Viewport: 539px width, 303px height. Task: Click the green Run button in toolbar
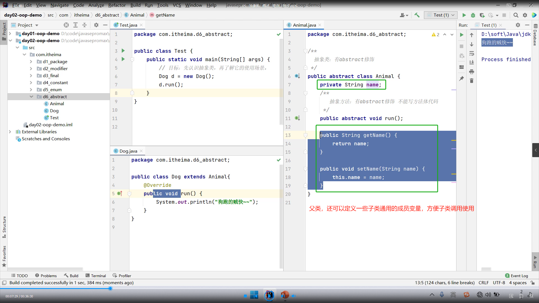click(x=464, y=15)
